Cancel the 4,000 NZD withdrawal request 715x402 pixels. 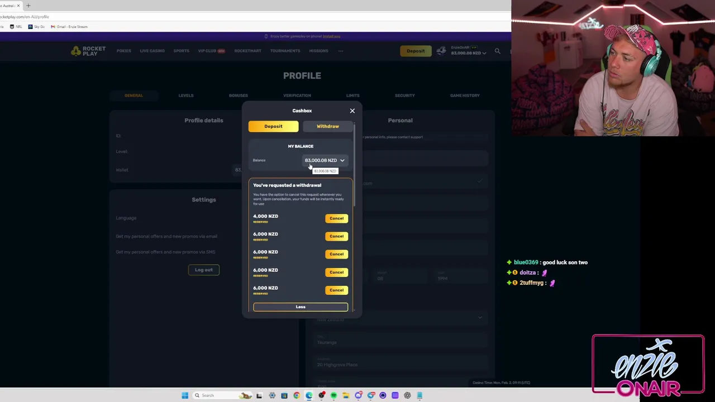[336, 218]
